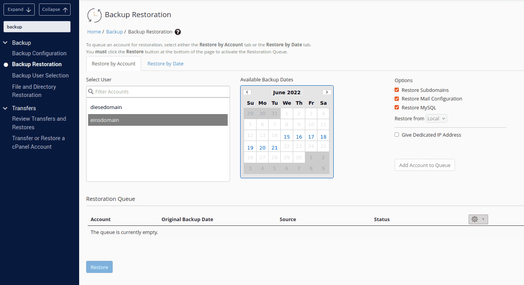Viewport: 524px width, 285px height.
Task: Go to previous month in calendar
Action: coord(247,92)
